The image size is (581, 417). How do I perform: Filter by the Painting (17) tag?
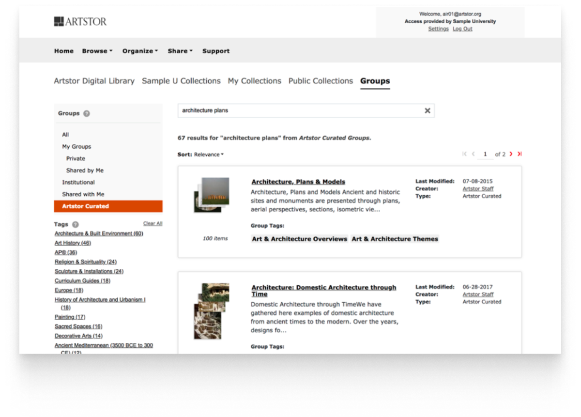coord(70,317)
